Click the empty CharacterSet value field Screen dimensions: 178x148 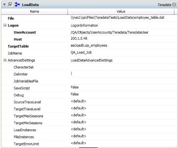(x=122, y=67)
